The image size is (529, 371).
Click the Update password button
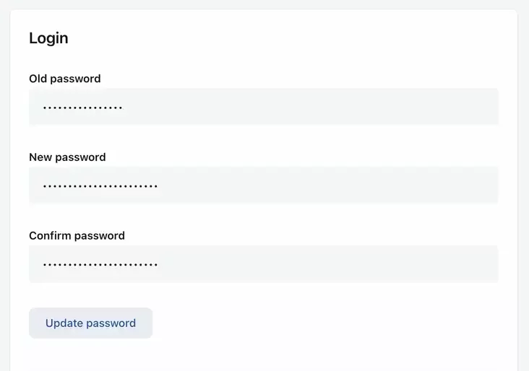pos(90,323)
